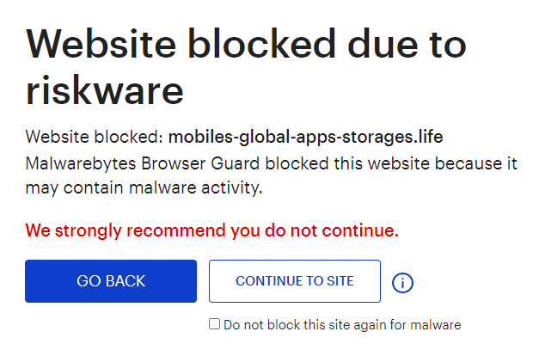Image resolution: width=533 pixels, height=350 pixels.
Task: Click the blocked domain mobiles-global-apps-storages.life
Action: tap(305, 137)
